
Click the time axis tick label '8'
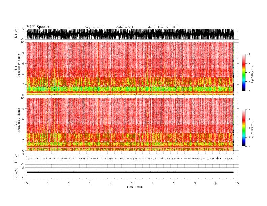click(x=195, y=183)
